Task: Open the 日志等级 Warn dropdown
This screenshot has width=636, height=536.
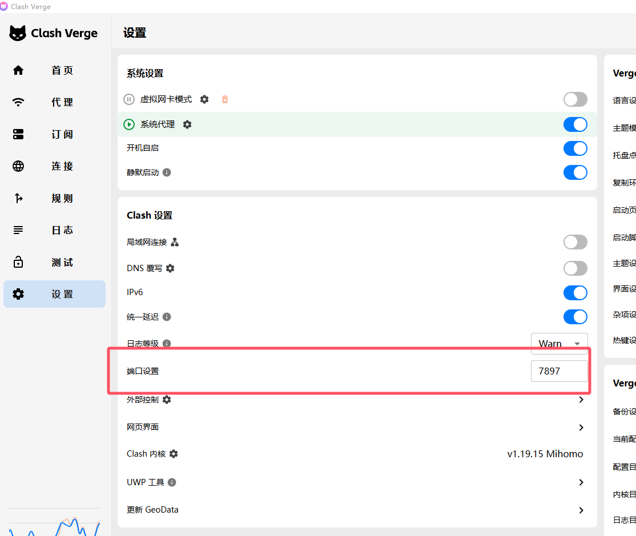Action: click(x=559, y=343)
